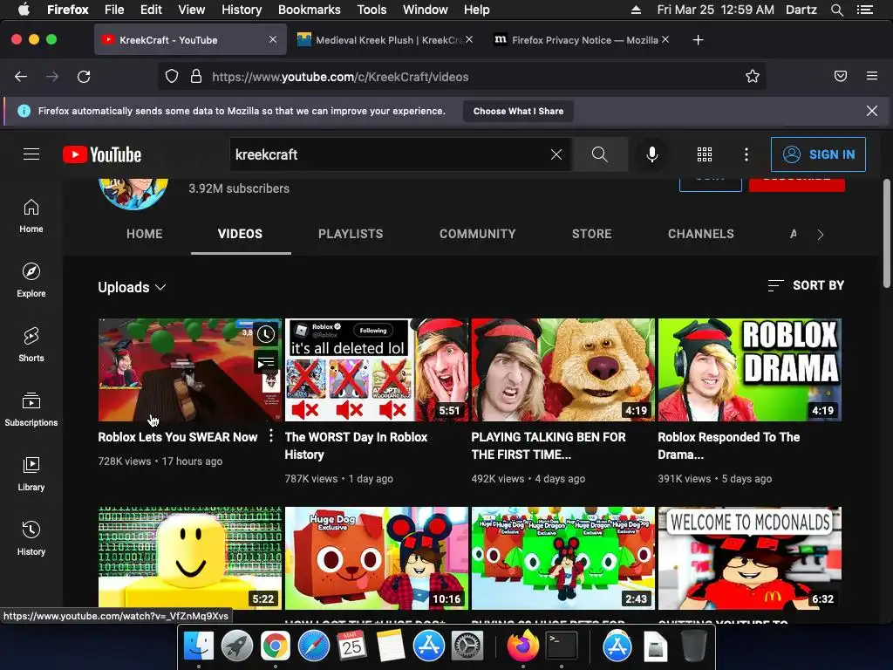
Task: Open System Preferences from the dock
Action: point(467,646)
